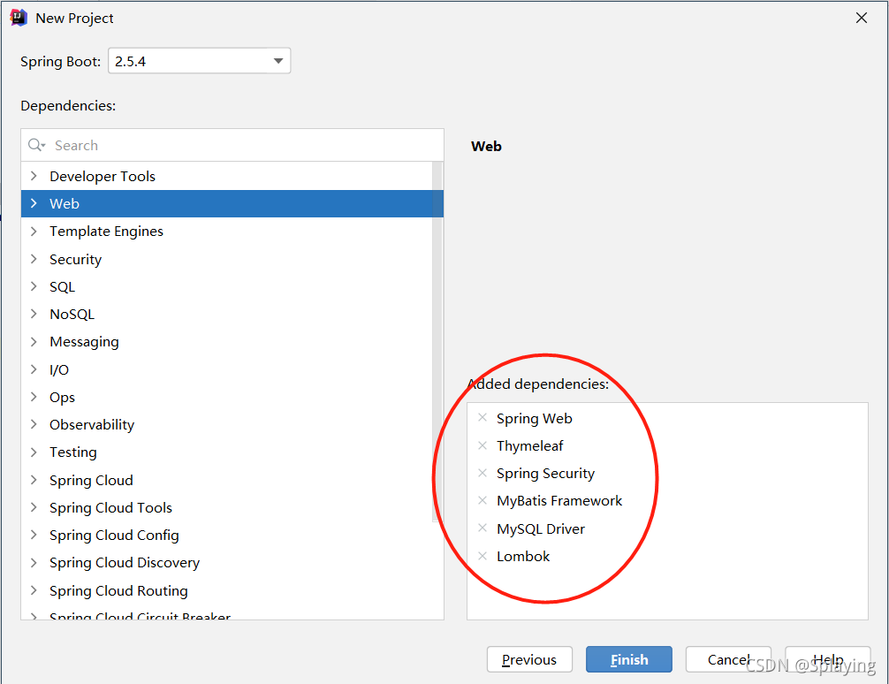
Task: Click the Finish button
Action: click(629, 659)
